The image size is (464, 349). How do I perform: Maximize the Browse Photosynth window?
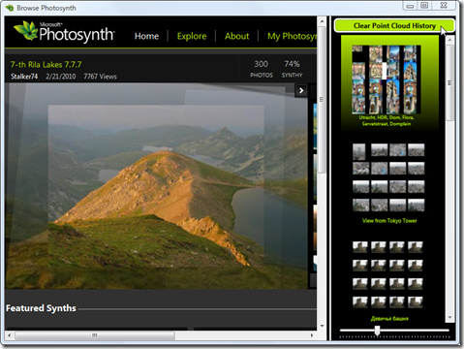[x=424, y=6]
